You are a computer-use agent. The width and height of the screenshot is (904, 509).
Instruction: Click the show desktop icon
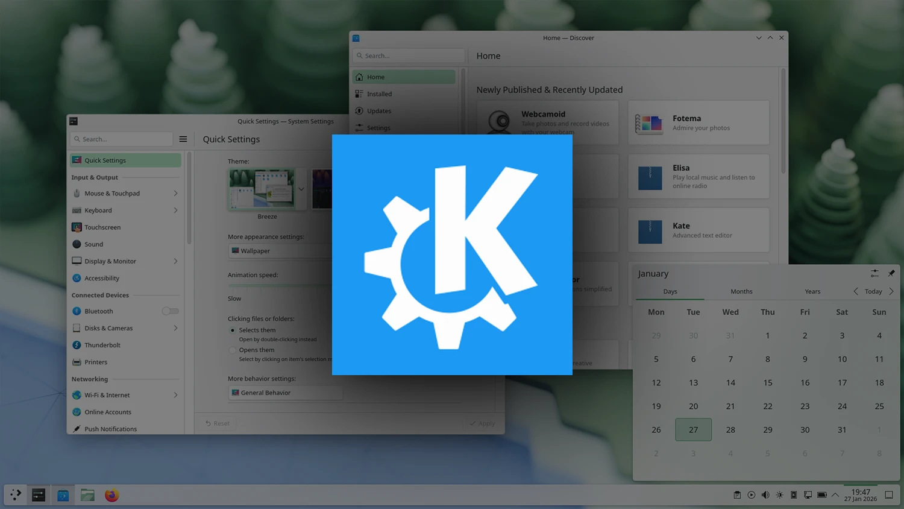point(888,495)
